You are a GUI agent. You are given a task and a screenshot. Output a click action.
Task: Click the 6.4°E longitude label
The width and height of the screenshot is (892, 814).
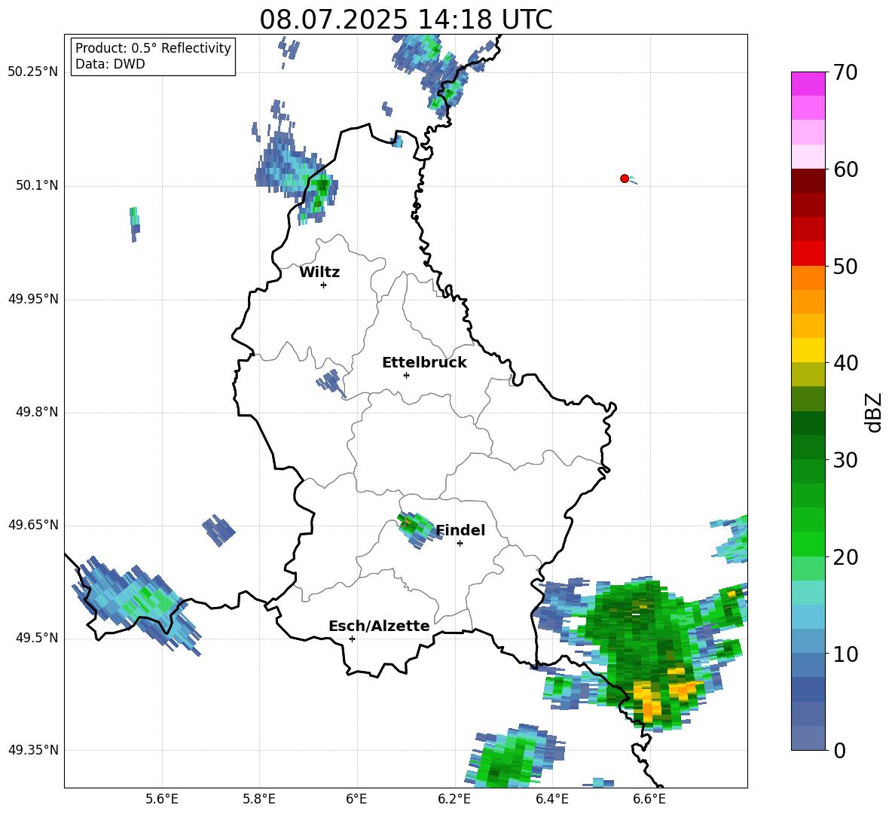pyautogui.click(x=551, y=799)
